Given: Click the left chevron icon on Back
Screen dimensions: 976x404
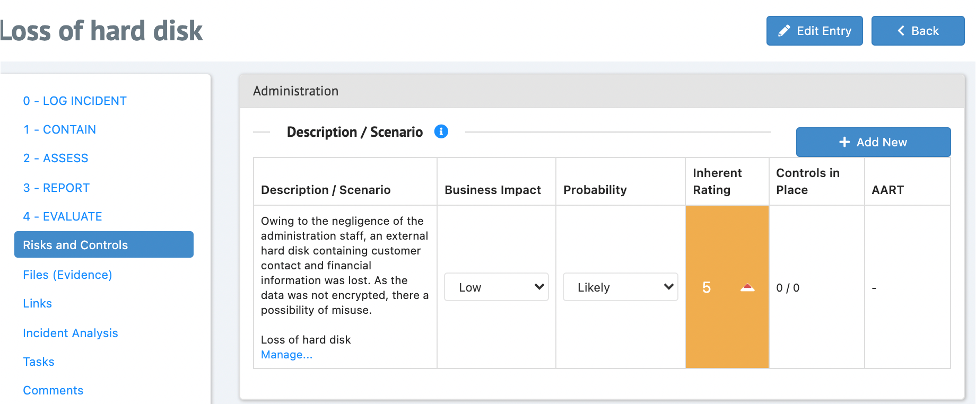Looking at the screenshot, I should click(x=901, y=31).
